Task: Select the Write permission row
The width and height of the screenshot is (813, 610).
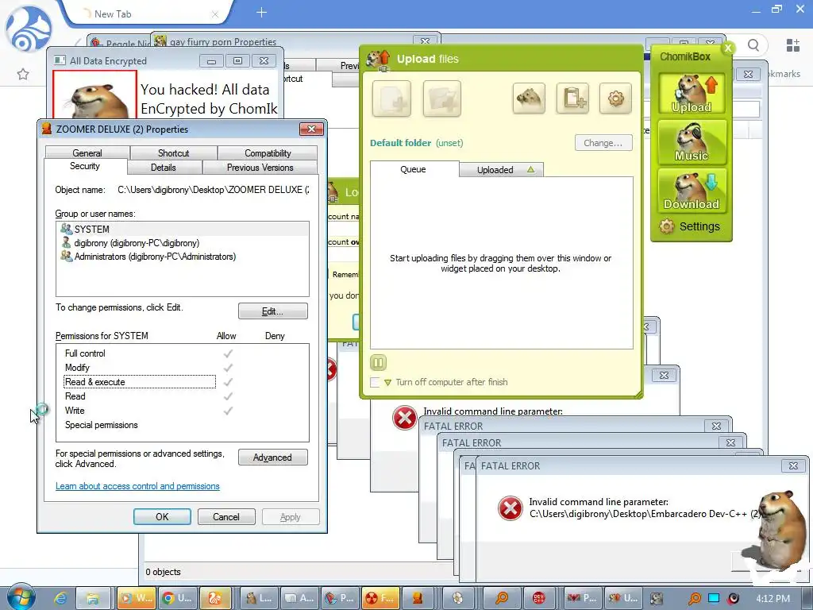Action: (x=183, y=411)
